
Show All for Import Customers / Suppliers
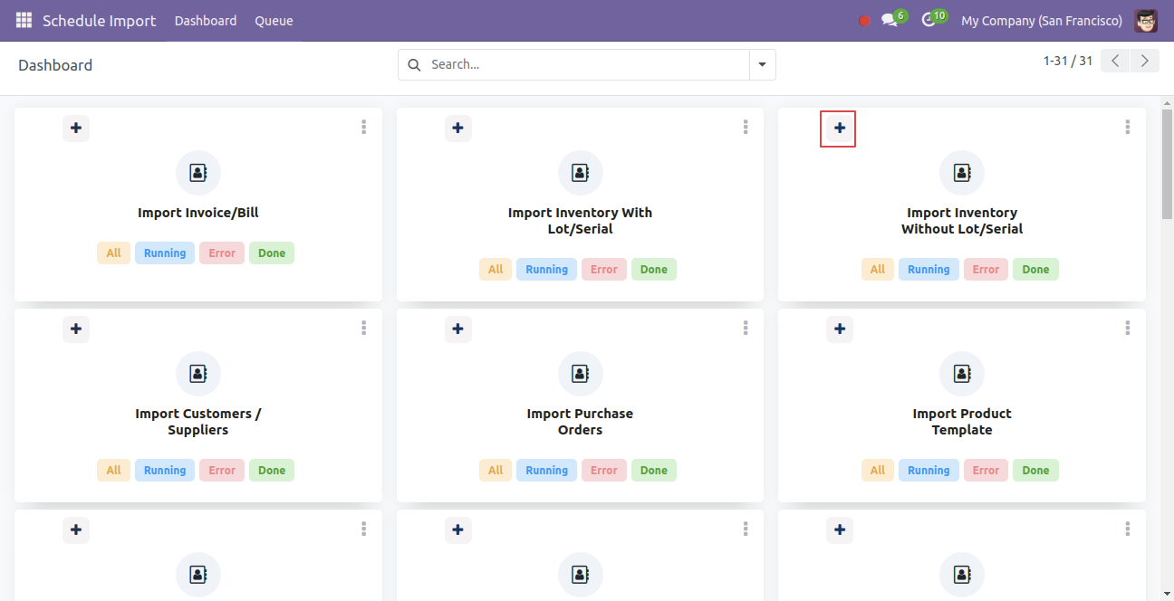tap(113, 471)
